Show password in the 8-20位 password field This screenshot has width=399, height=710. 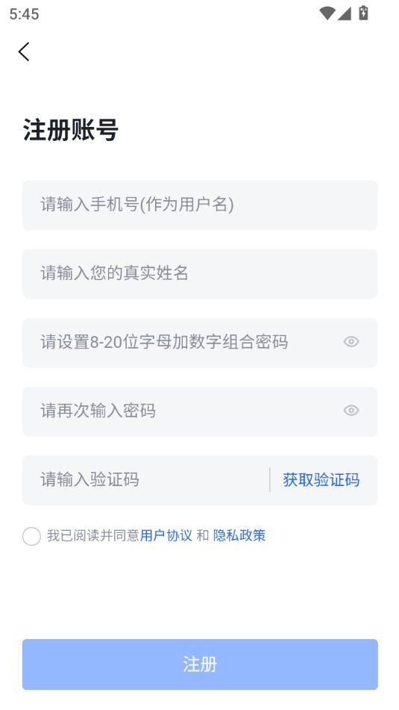point(351,341)
